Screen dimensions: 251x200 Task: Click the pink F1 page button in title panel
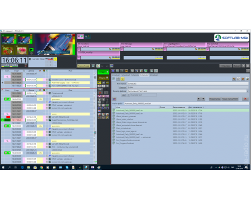point(80,36)
